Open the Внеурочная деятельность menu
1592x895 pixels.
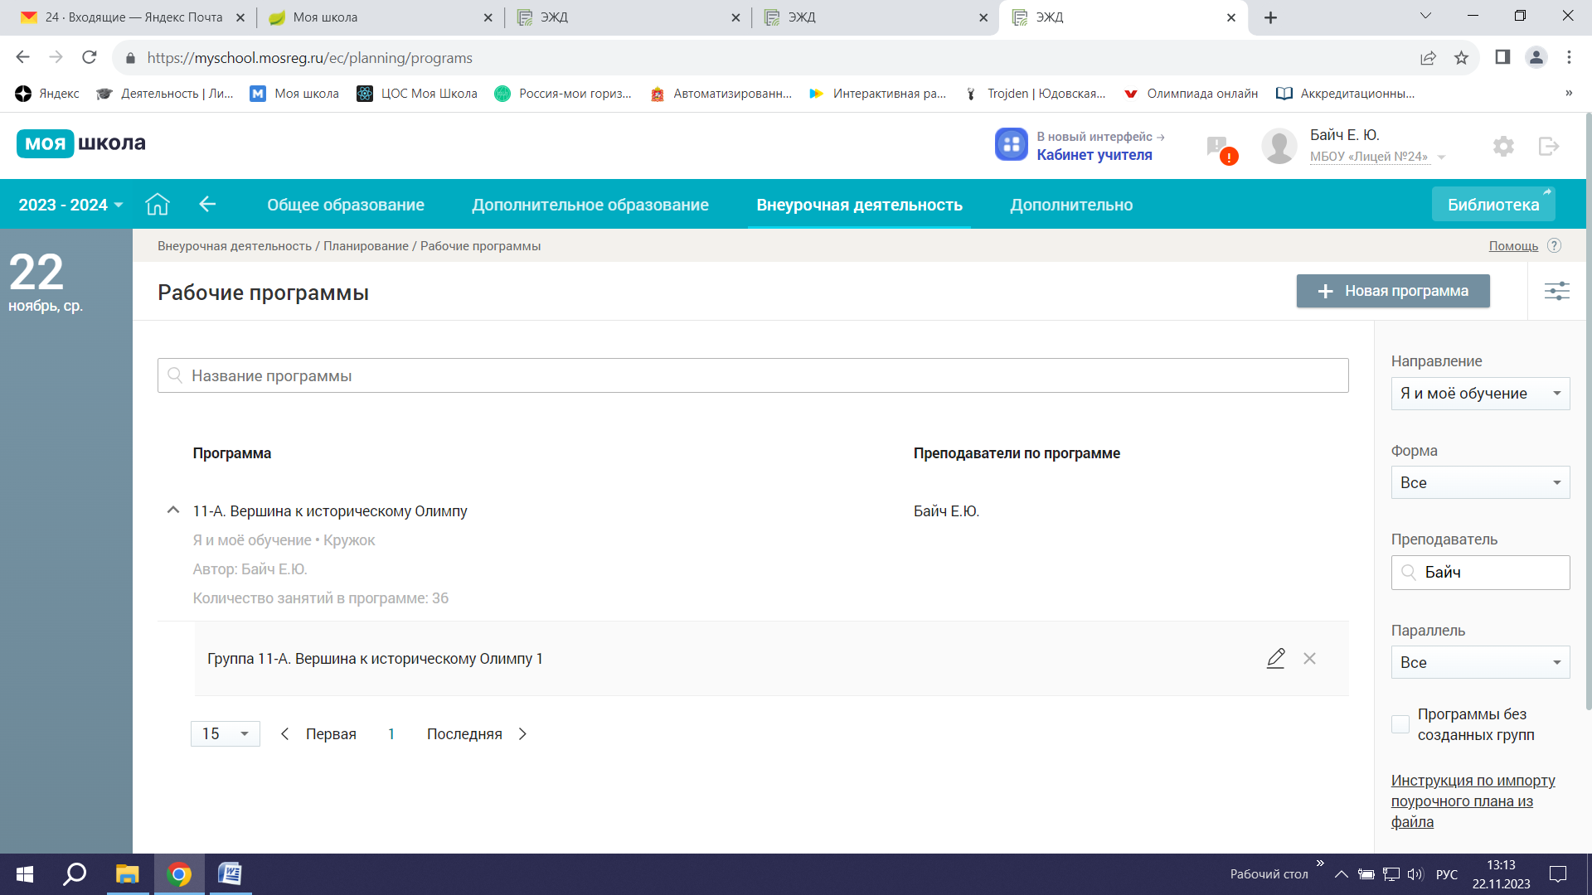pos(859,205)
